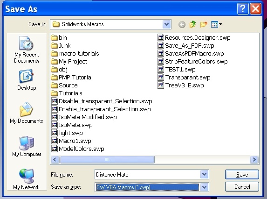Open My Computer in places bar

click(x=27, y=146)
